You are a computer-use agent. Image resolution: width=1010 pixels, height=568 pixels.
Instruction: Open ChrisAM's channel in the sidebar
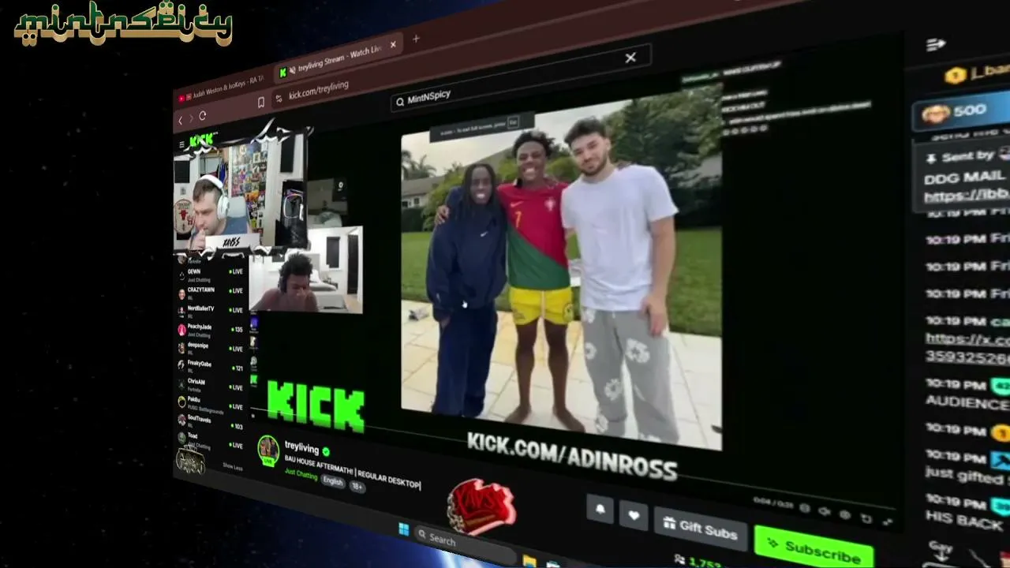point(211,385)
